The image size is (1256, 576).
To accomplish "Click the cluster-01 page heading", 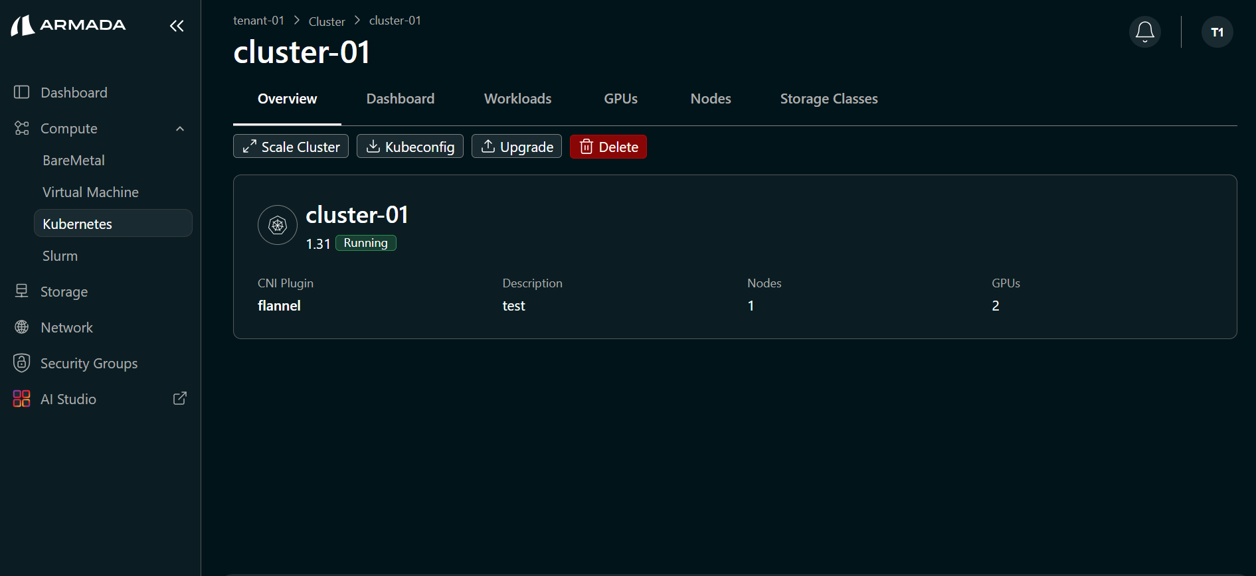I will (x=302, y=52).
